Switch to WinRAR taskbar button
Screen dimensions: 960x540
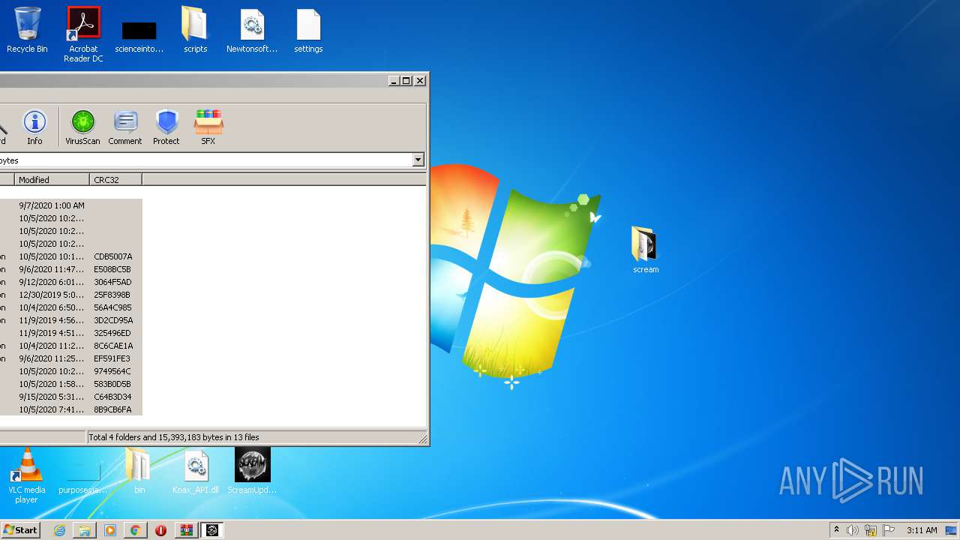(x=187, y=530)
